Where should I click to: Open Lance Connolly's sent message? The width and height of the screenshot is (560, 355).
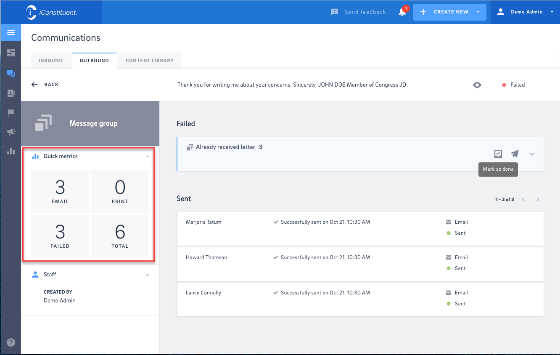coord(360,299)
